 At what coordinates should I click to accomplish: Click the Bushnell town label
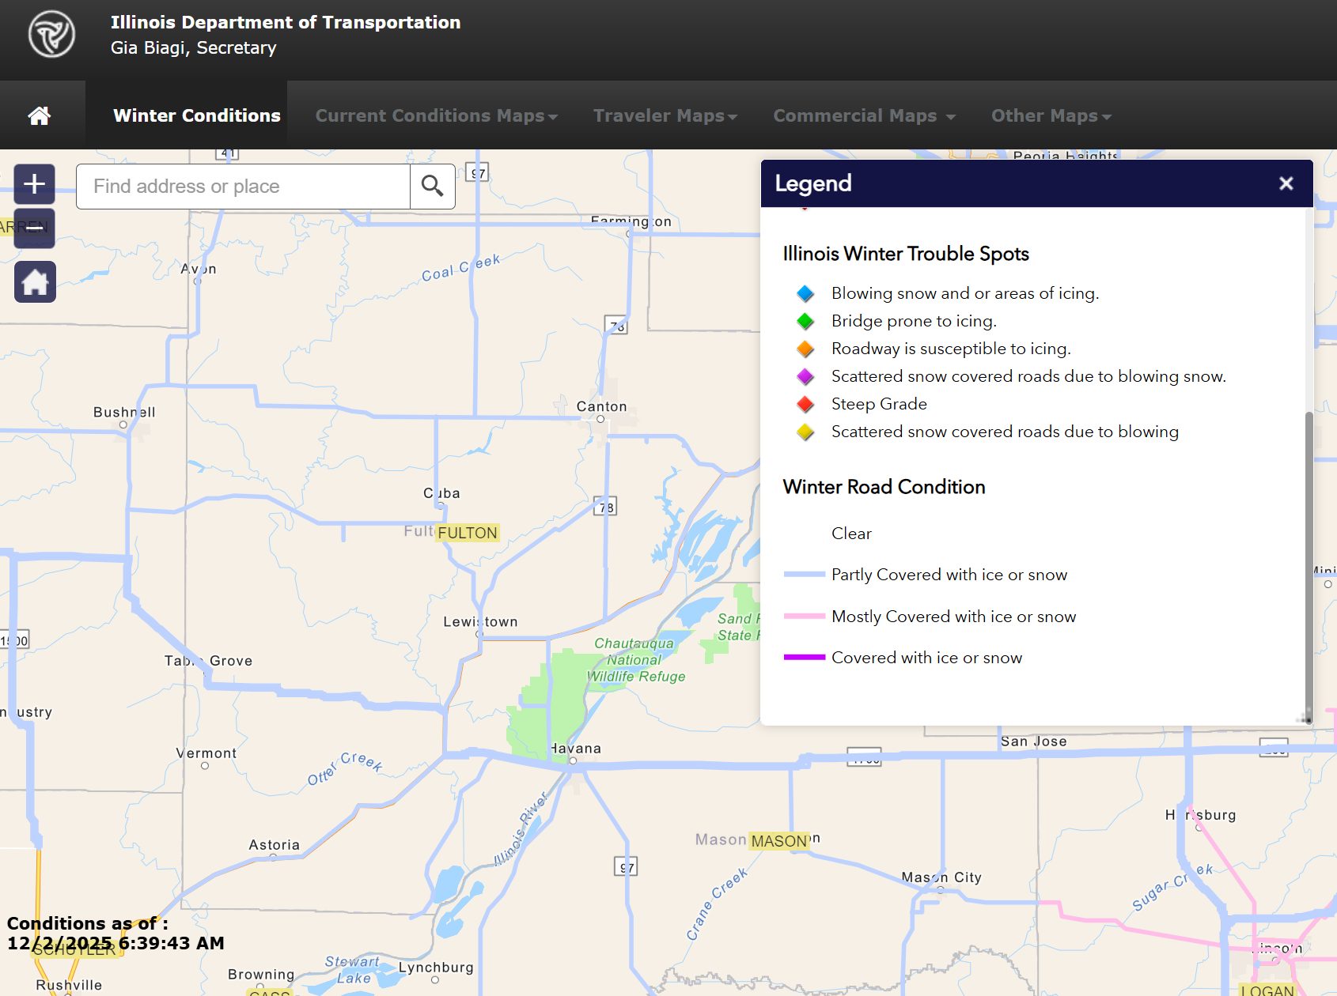124,412
